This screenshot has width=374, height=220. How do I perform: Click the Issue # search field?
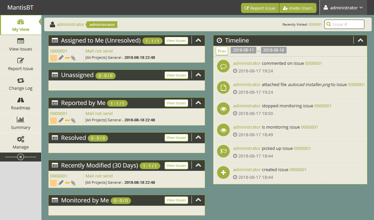tap(344, 24)
